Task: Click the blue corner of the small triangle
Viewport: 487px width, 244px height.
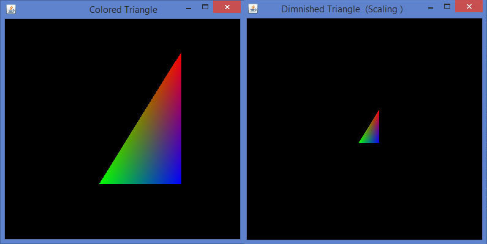Action: [x=378, y=142]
